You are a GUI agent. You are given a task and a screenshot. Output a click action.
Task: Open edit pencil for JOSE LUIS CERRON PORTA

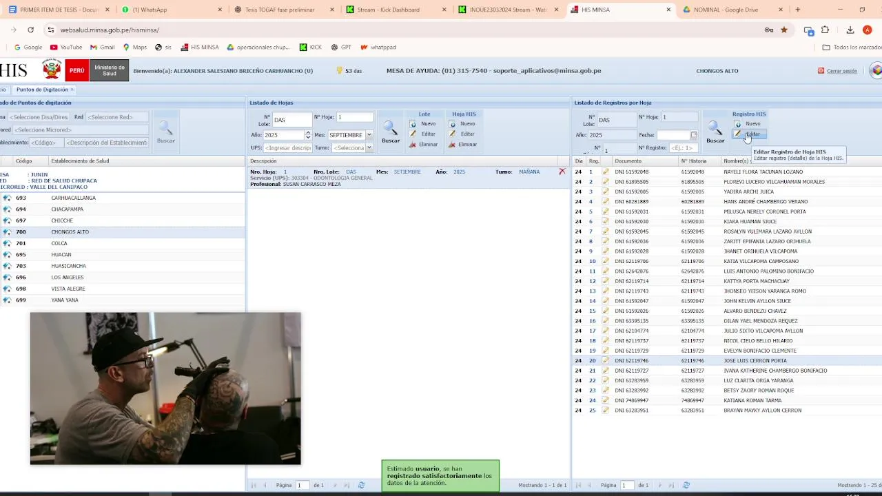pos(606,360)
